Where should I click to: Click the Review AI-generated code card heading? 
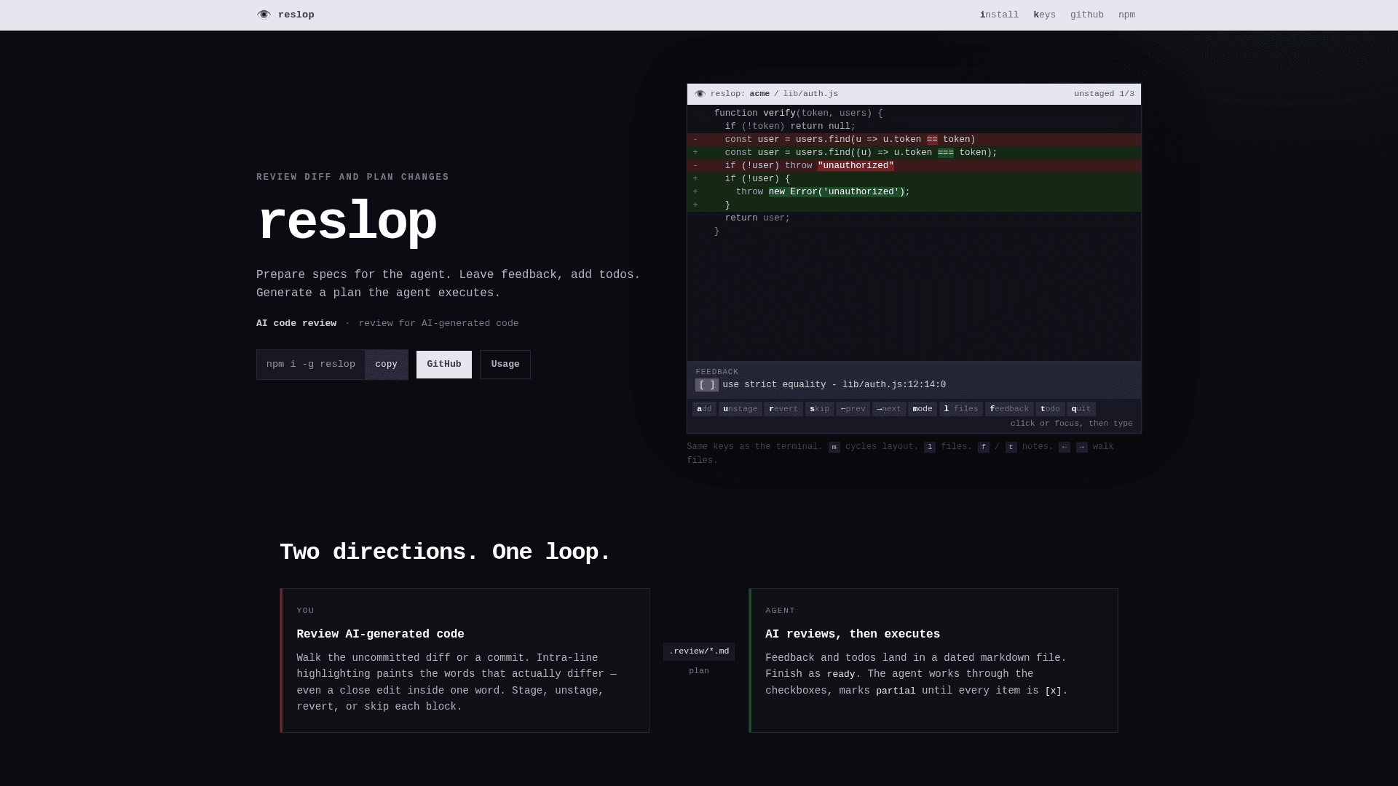[x=380, y=635]
